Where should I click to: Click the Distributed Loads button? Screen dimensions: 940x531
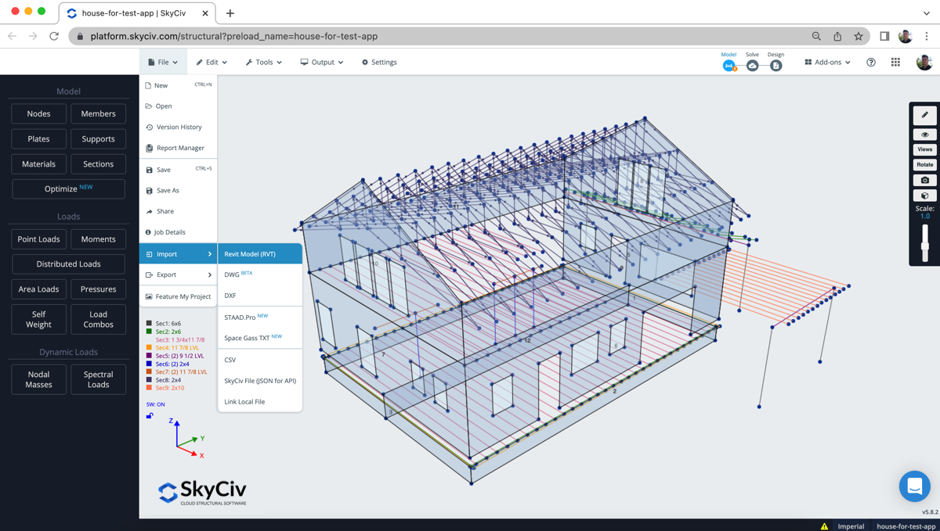(x=68, y=264)
